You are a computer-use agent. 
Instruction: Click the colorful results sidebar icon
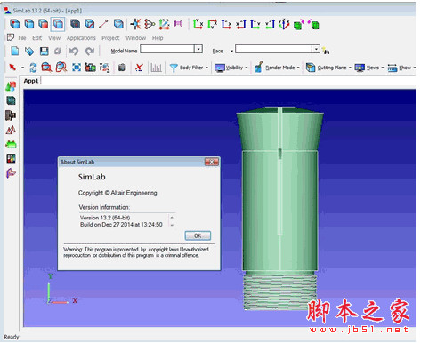11,158
